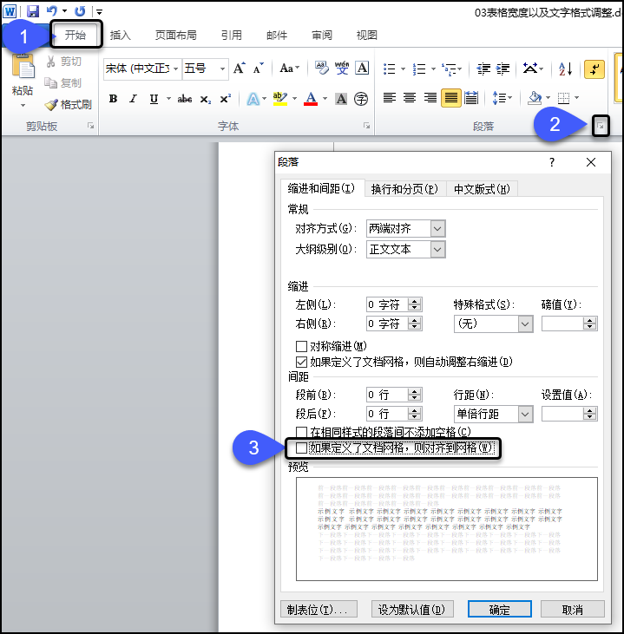Click the Redo/Repeat icon
624x634 pixels.
tap(80, 11)
